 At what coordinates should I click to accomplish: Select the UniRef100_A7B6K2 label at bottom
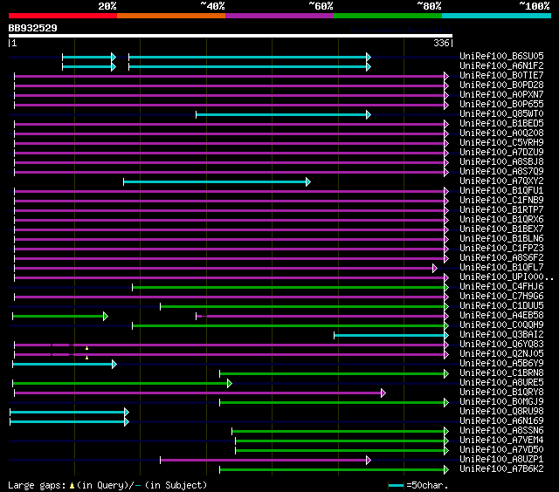pos(501,468)
